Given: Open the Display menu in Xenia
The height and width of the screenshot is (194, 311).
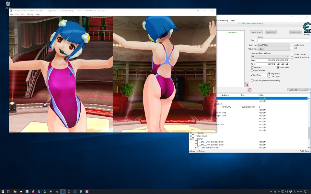Looking at the screenshot, I should pos(30,15).
